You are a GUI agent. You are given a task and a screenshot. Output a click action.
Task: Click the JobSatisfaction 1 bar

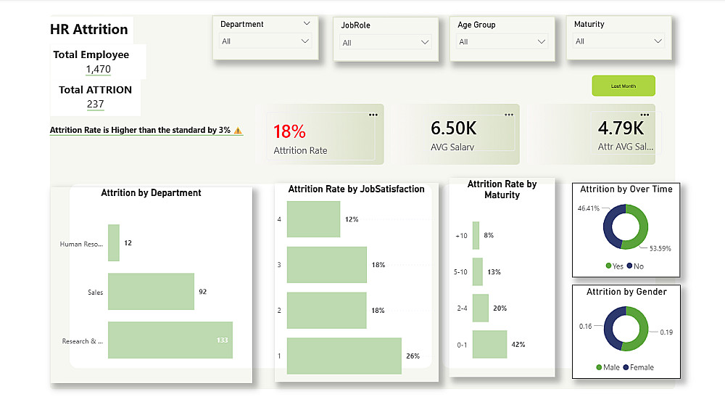(x=344, y=356)
